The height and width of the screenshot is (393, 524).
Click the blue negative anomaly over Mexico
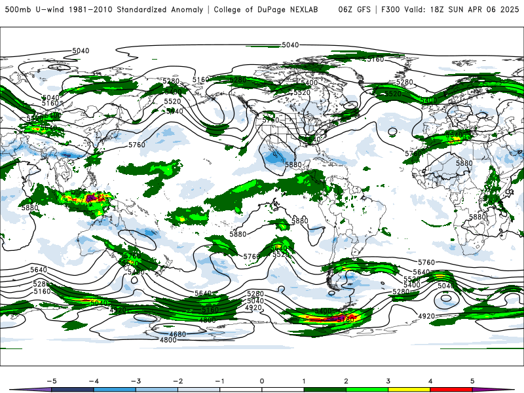276,159
